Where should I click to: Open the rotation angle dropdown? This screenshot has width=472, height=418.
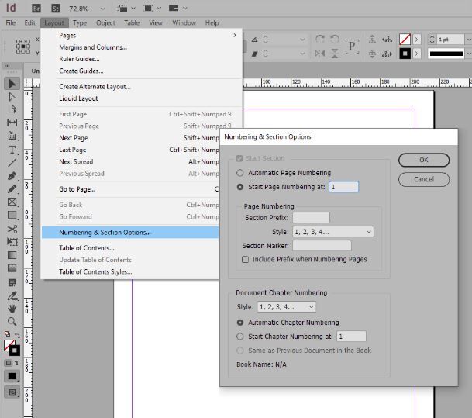tap(302, 40)
